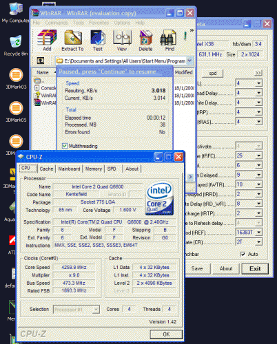Click the Bus Speed value 473.3 MHz
Image resolution: width=277 pixels, height=344 pixels.
coord(74,283)
